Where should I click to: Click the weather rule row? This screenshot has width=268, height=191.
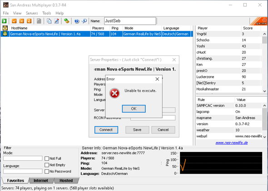tap(229, 130)
